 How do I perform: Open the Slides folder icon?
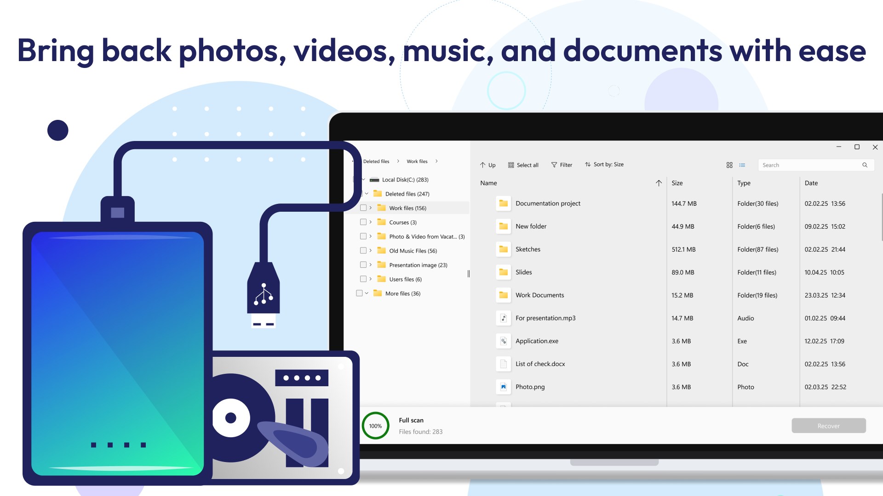tap(504, 272)
